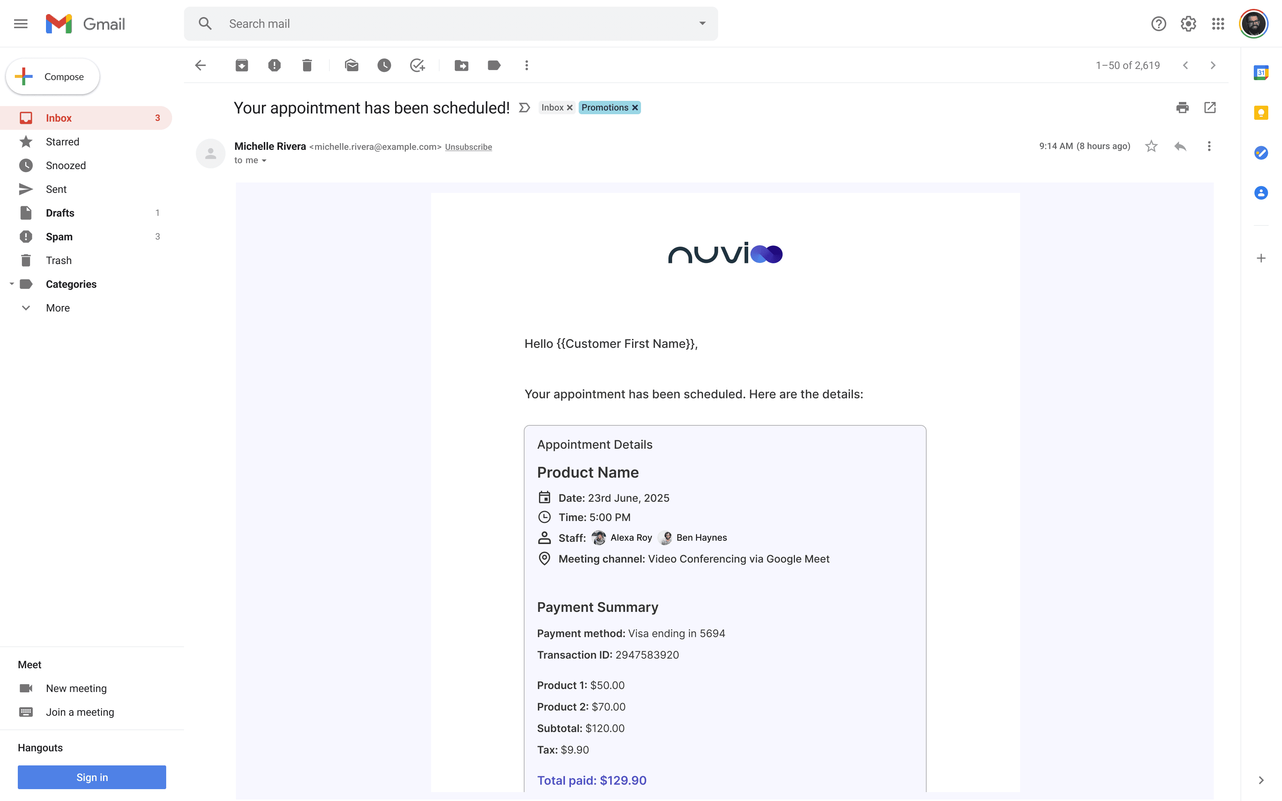This screenshot has width=1282, height=801.
Task: Add the email to Tasks
Action: (x=417, y=65)
